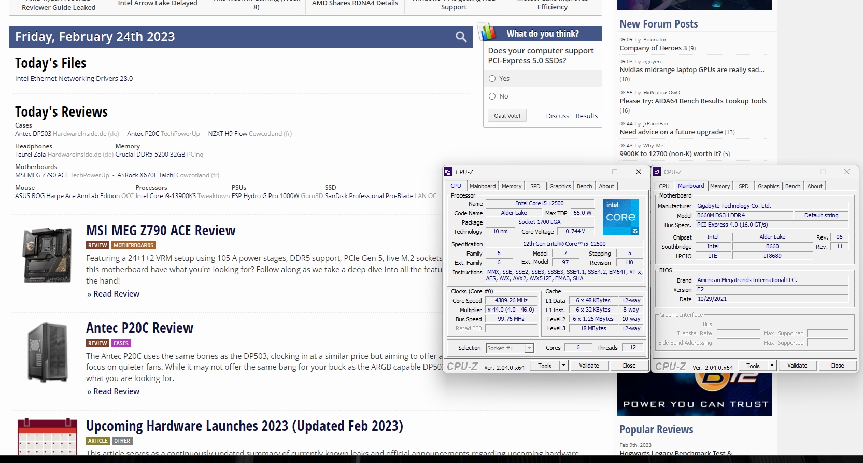Switch to Memory tab in left CPU-Z window
Screen dimensions: 863x463
pyautogui.click(x=512, y=186)
